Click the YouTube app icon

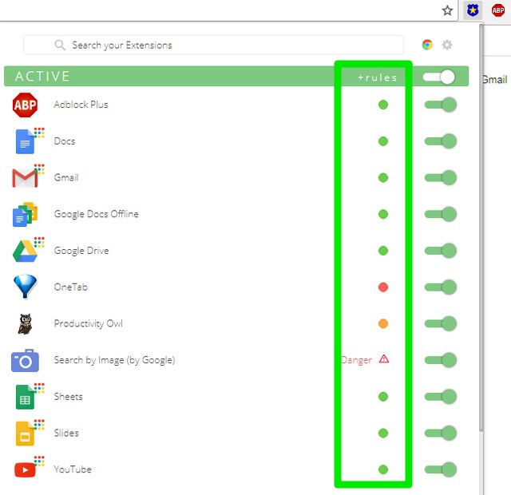[x=25, y=470]
